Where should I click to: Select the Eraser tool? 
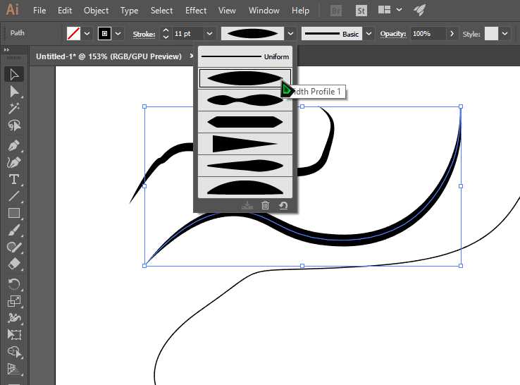pos(14,264)
